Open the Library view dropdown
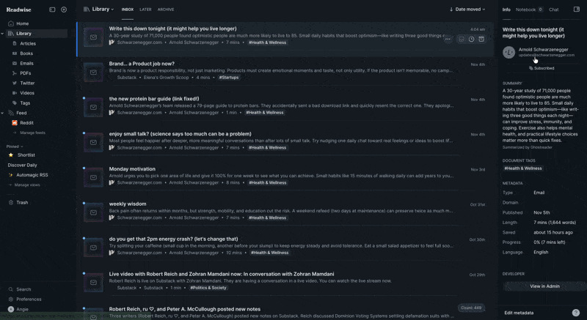This screenshot has height=320, width=587. tap(100, 10)
